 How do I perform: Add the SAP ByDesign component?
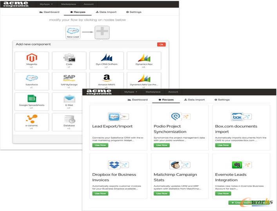tap(69, 78)
